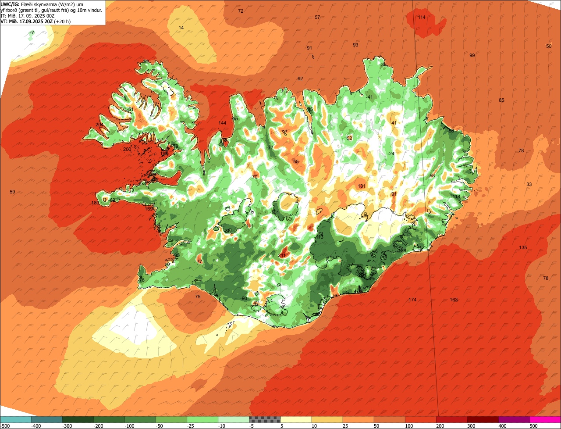Viewport: 561px width, 429px height.
Task: Click the legend swatch between -50 and -25
Action: point(171,419)
